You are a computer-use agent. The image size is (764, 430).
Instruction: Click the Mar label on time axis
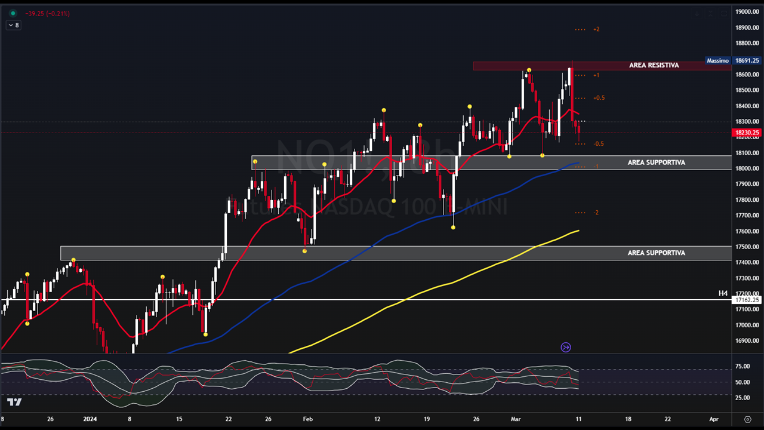(516, 419)
